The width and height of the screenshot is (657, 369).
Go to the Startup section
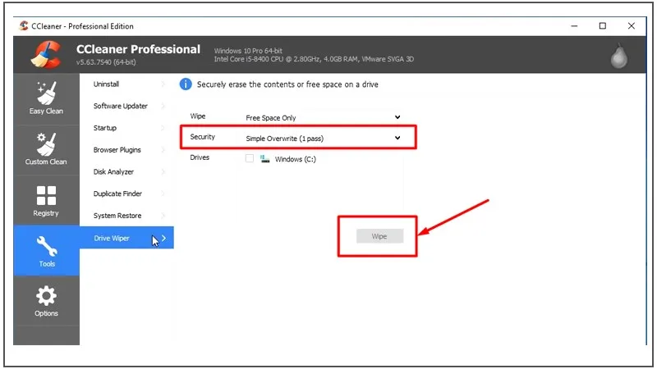pos(105,129)
